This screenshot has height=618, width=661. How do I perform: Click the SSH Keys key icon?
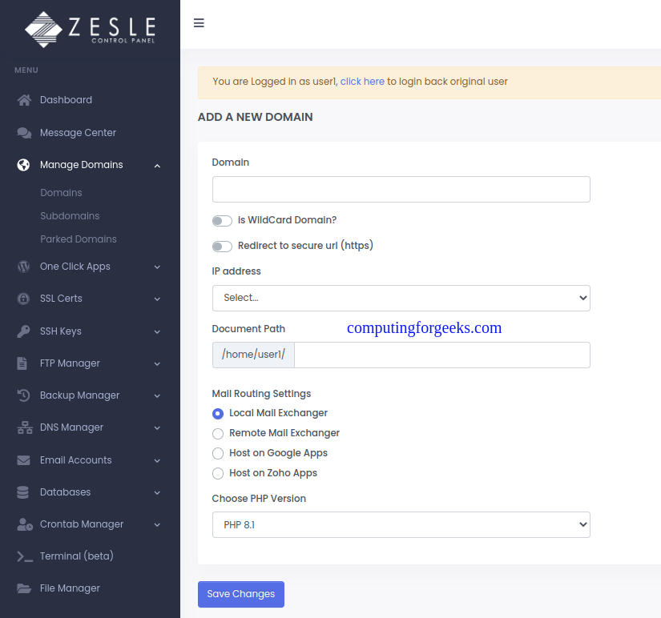point(23,331)
